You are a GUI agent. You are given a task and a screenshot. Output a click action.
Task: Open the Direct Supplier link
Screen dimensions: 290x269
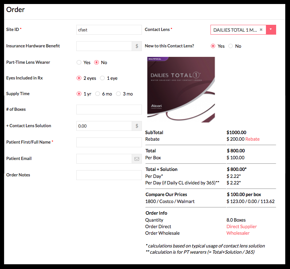241,227
